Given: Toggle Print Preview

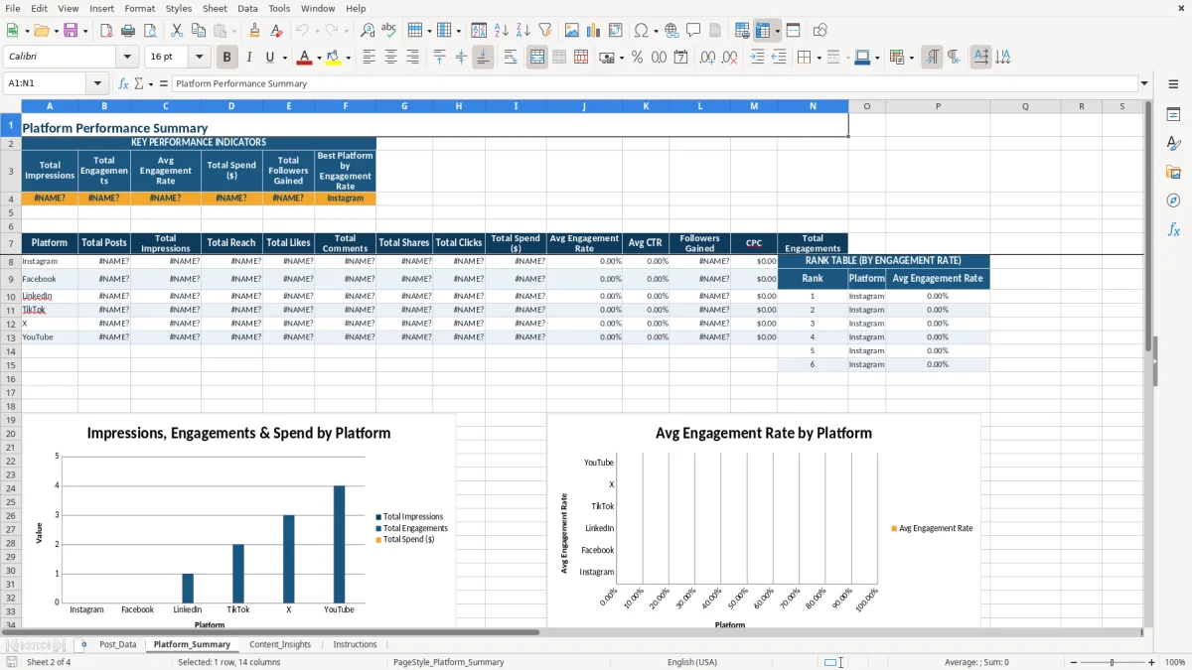Looking at the screenshot, I should 149,31.
